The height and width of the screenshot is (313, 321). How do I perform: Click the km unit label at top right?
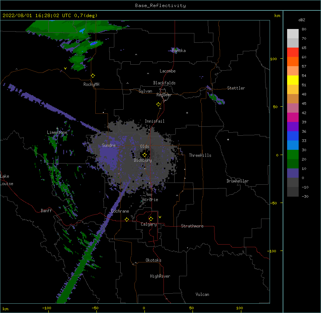pyautogui.click(x=277, y=16)
